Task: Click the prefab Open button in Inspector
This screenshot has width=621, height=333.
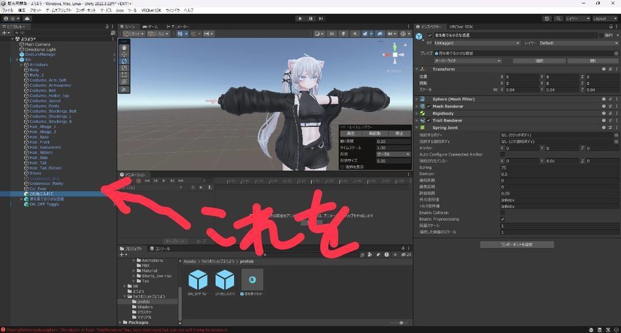Action: coord(592,61)
